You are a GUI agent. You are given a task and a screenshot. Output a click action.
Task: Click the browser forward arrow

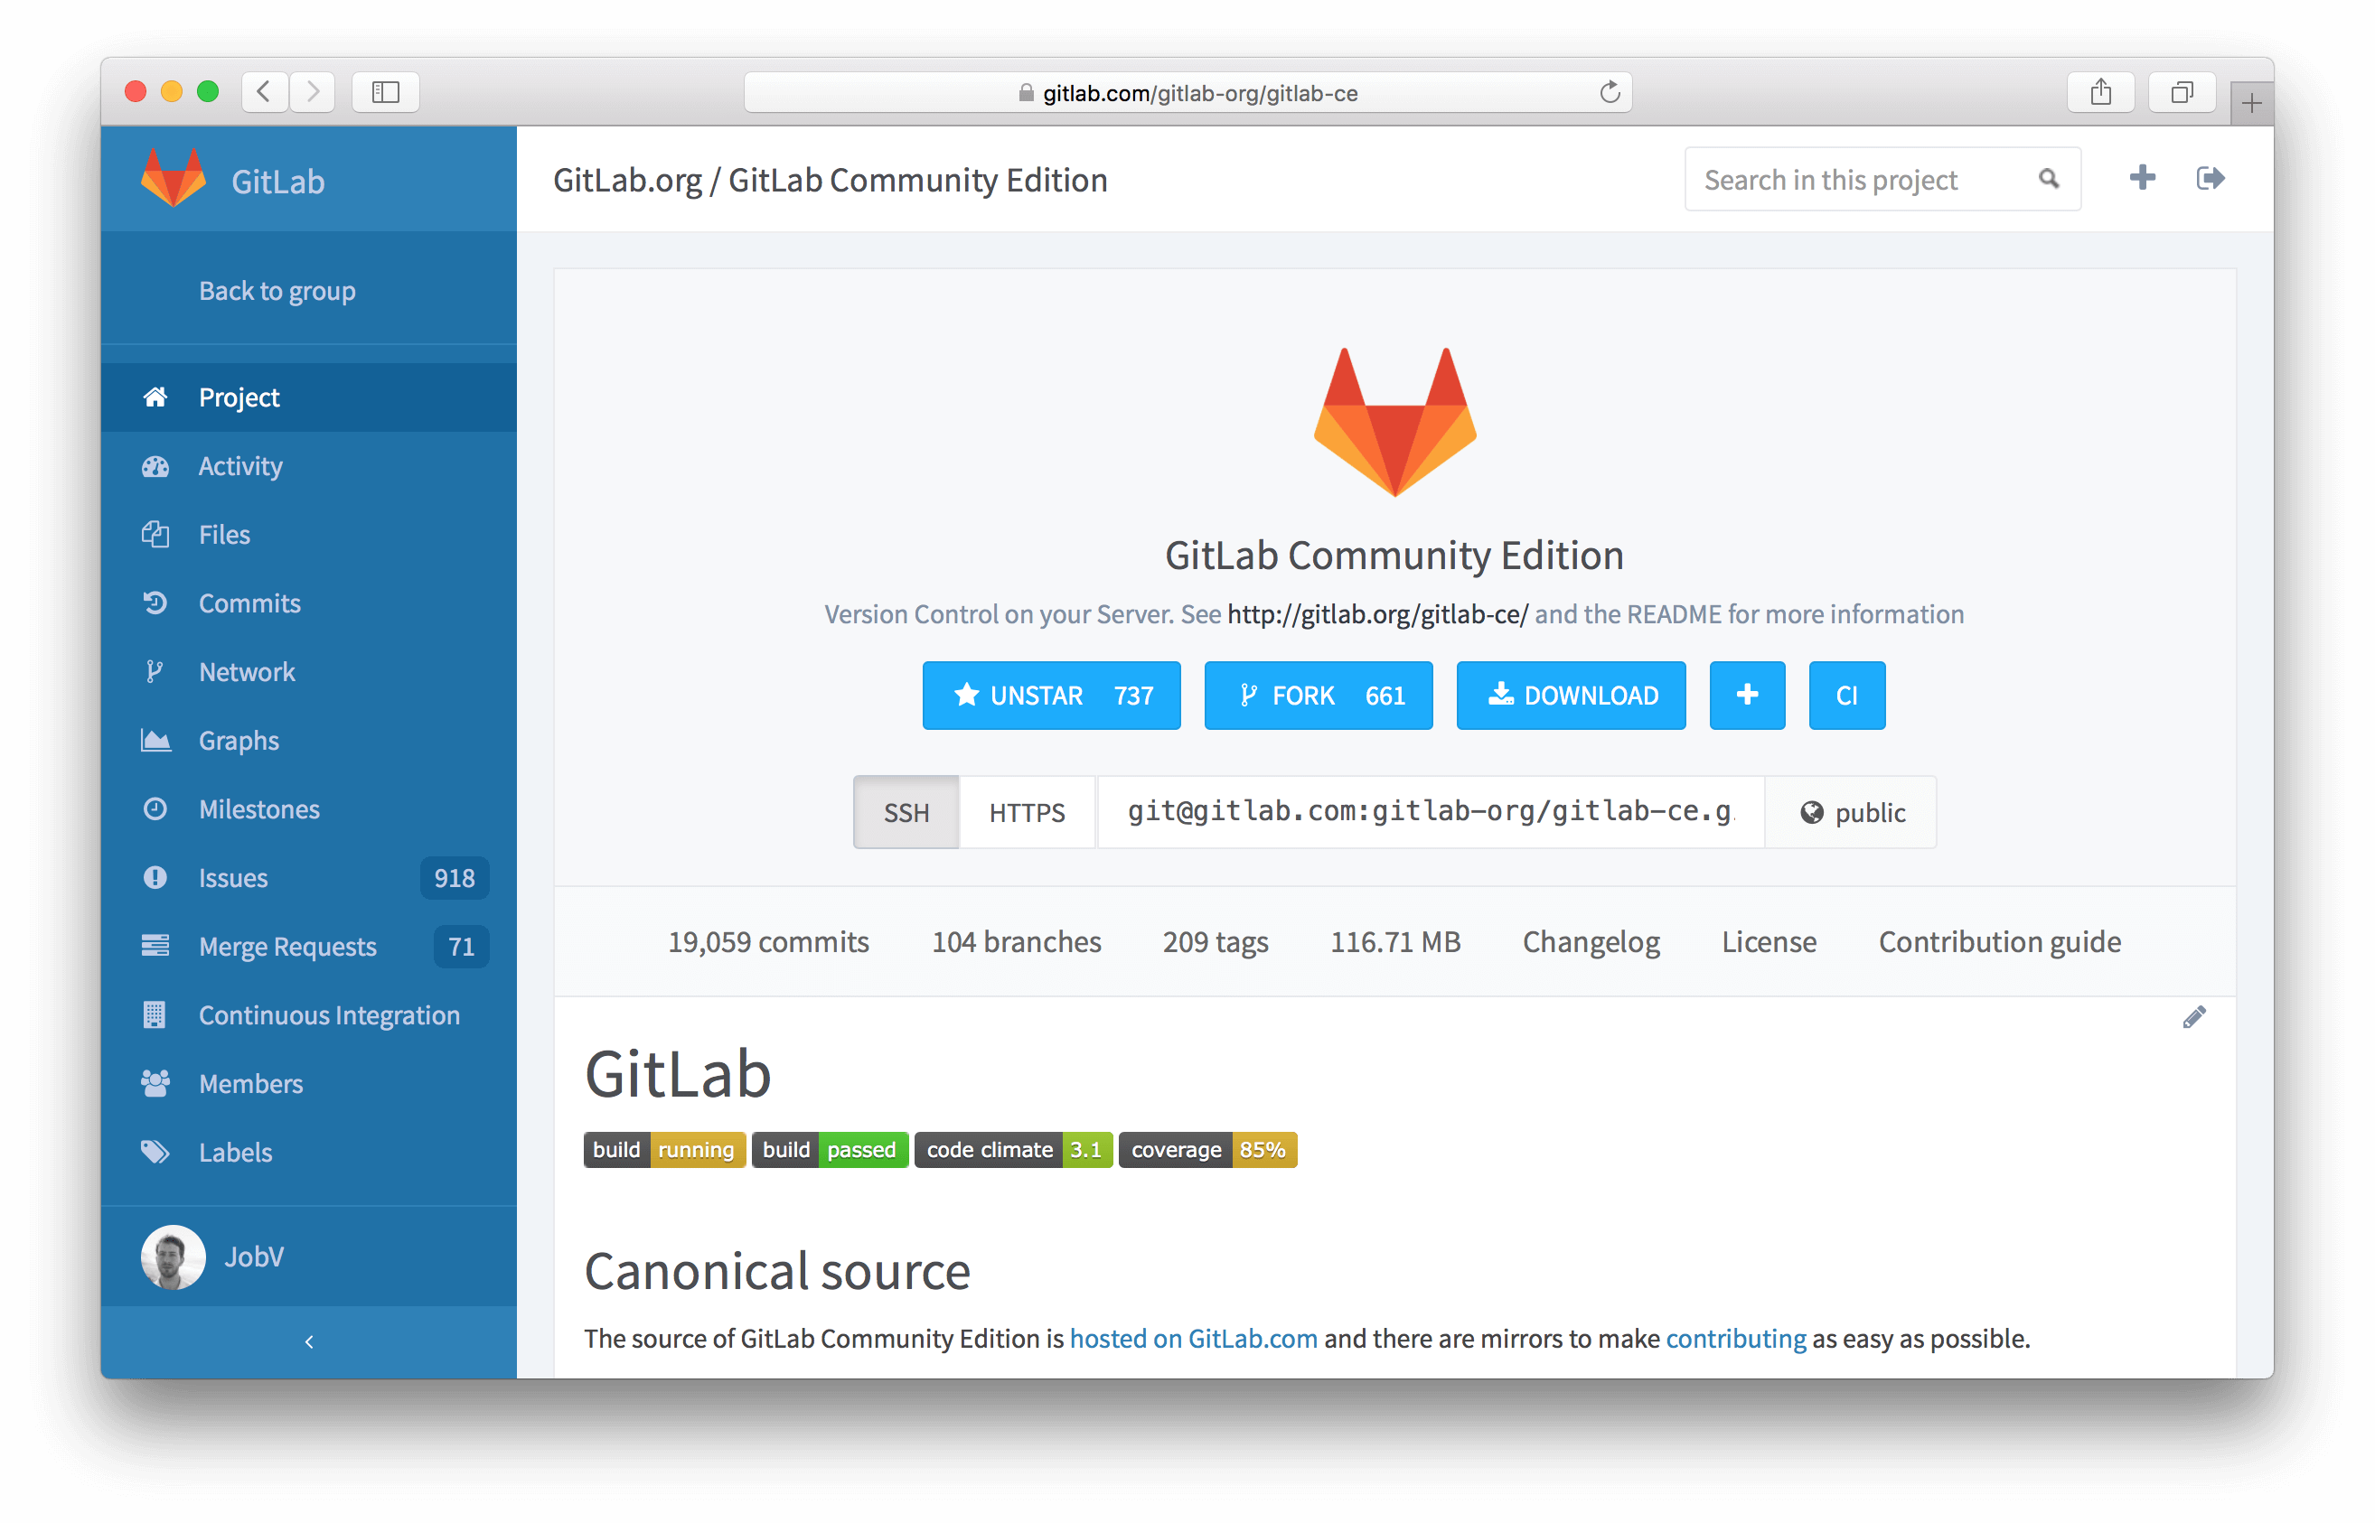(313, 92)
